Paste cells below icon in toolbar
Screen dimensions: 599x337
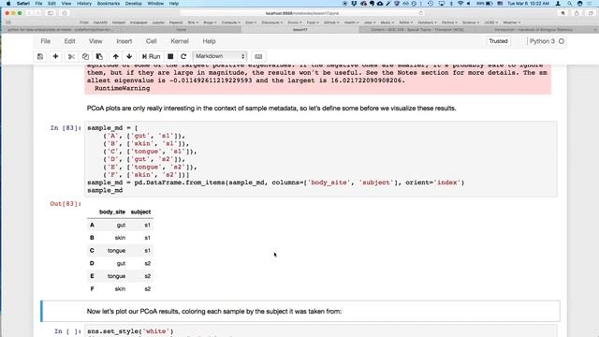coord(99,56)
